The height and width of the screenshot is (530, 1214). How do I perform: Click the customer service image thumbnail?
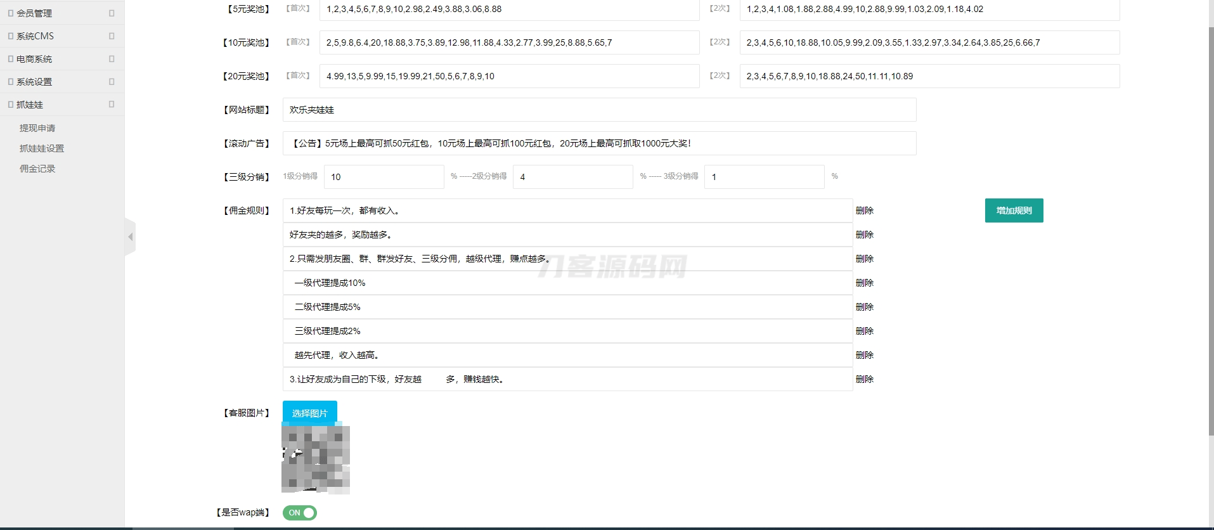[x=316, y=460]
